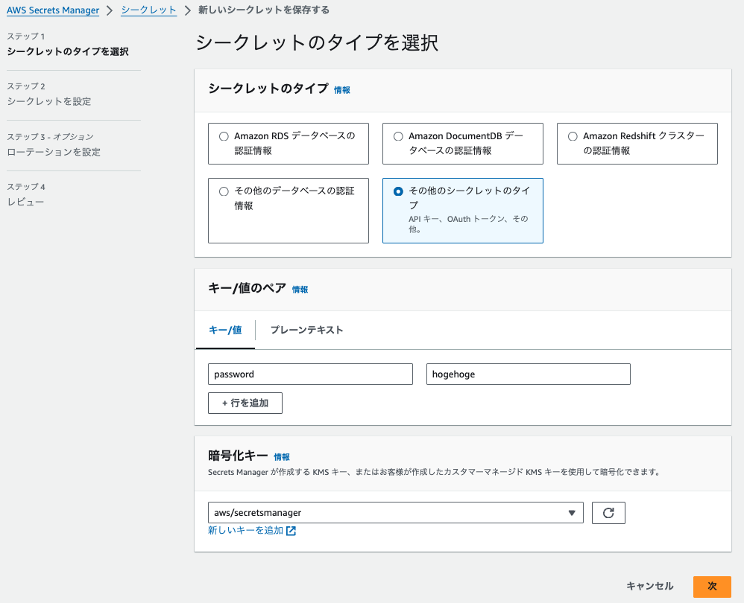The height and width of the screenshot is (603, 744).
Task: Open the external link to add new key
Action: [252, 532]
